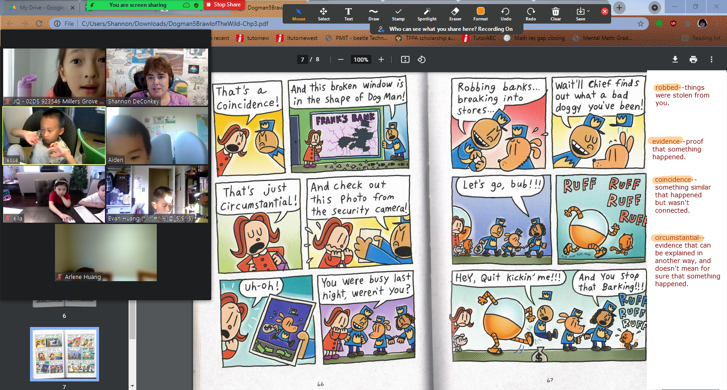Open the orange Format color swatch

click(480, 14)
